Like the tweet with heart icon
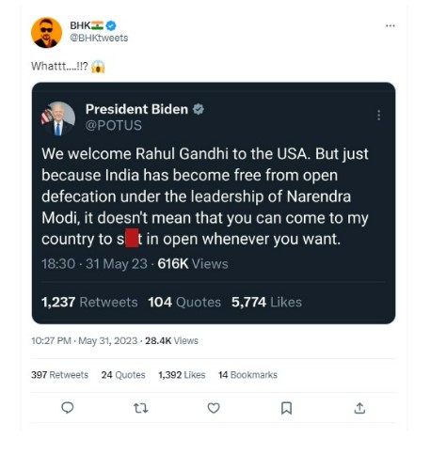The image size is (430, 454). pyautogui.click(x=214, y=408)
